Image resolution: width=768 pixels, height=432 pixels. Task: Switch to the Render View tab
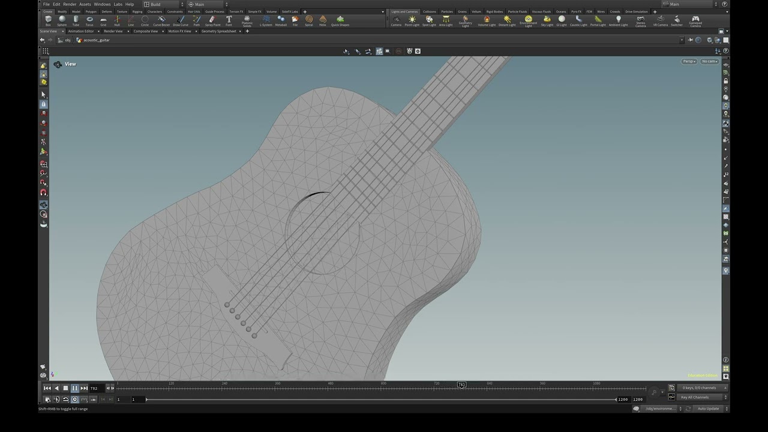coord(113,31)
